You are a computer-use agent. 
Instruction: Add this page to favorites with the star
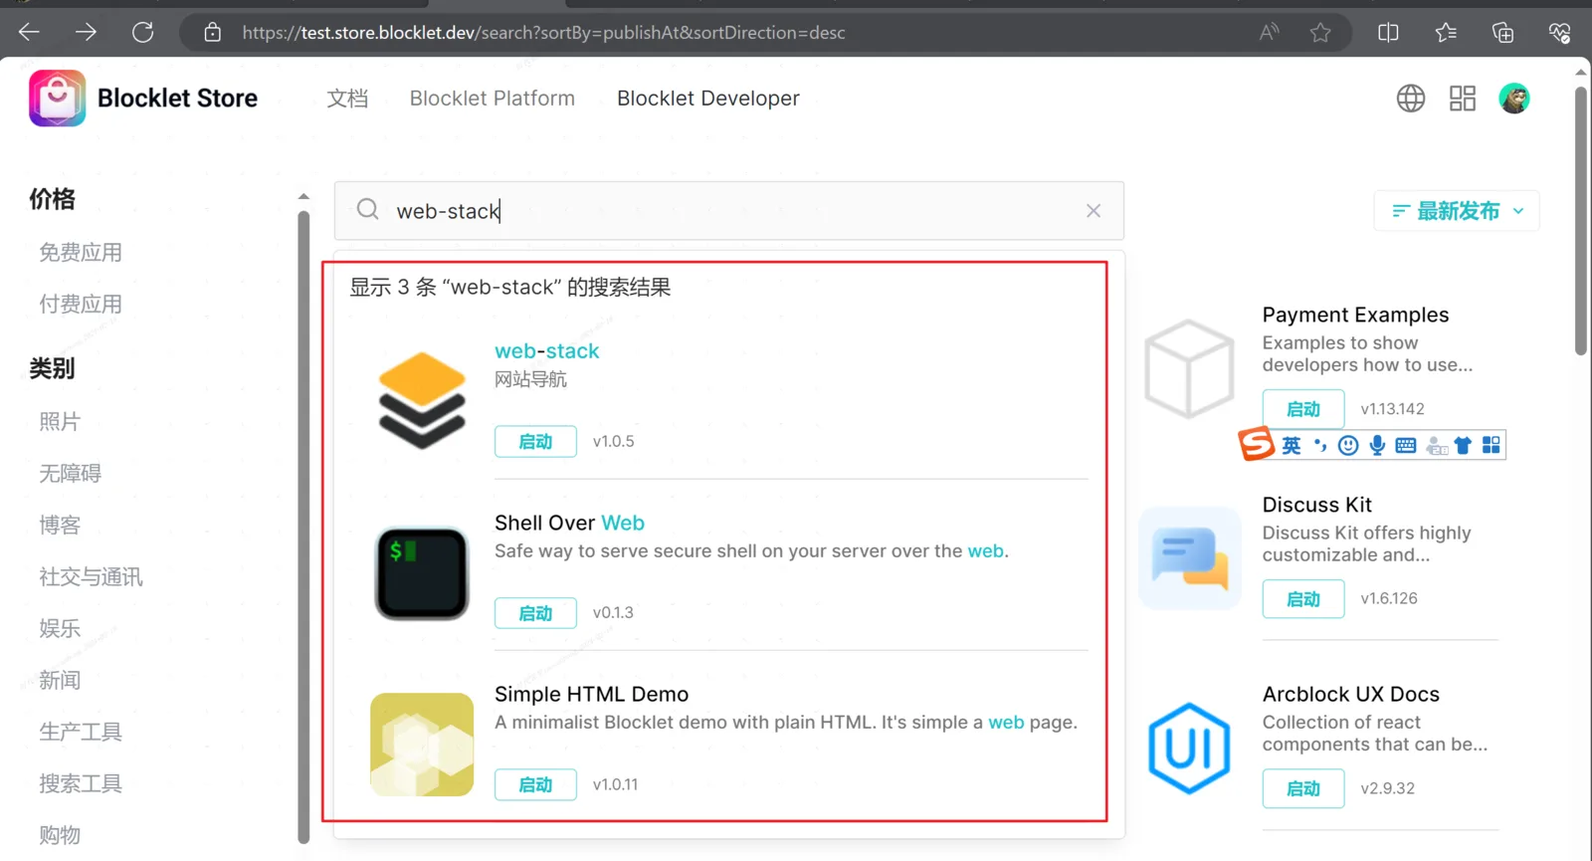point(1320,33)
